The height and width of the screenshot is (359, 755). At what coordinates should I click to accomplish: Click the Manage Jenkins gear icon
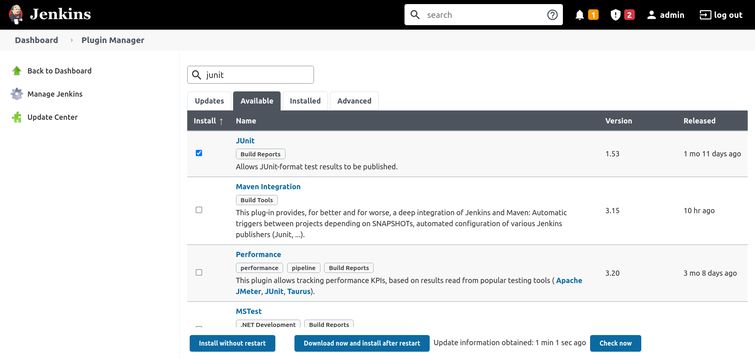pos(17,94)
